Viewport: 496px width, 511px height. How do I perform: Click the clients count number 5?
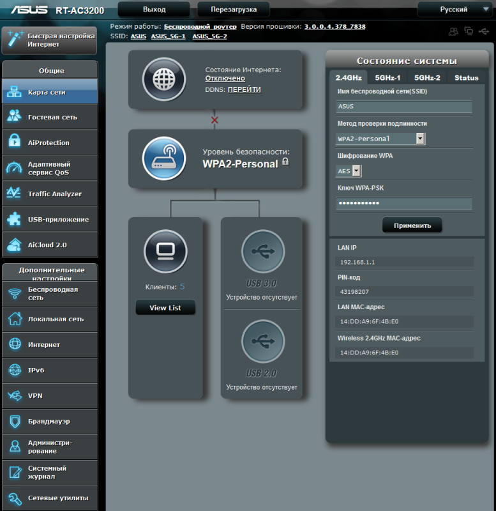(x=182, y=286)
